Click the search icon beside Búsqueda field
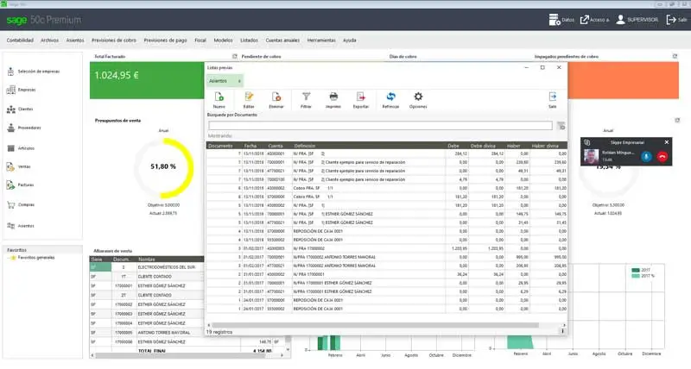This screenshot has height=369, width=691. tap(561, 126)
